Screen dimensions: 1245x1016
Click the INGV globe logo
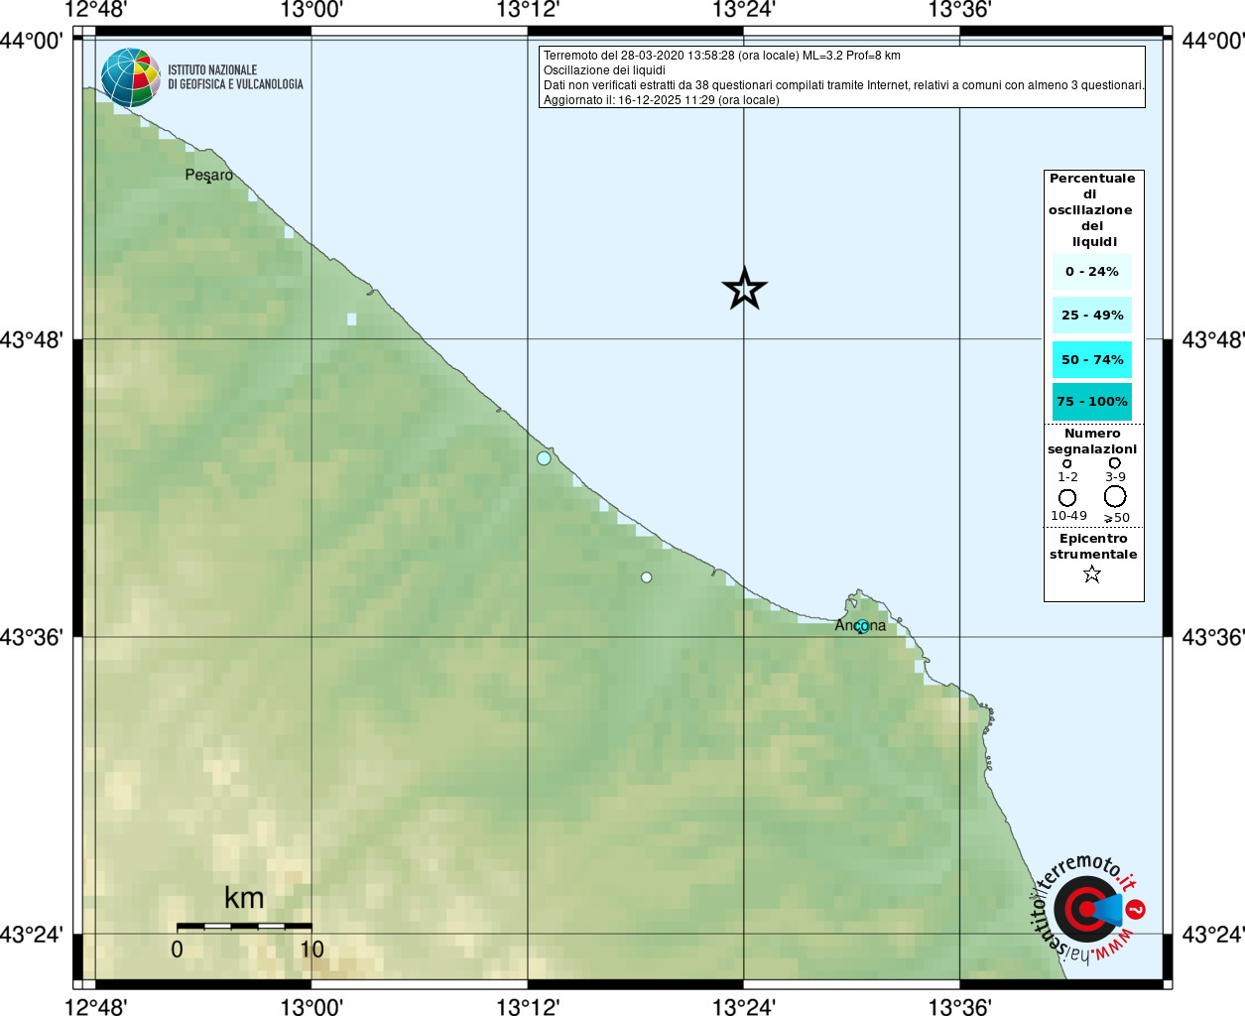click(130, 77)
